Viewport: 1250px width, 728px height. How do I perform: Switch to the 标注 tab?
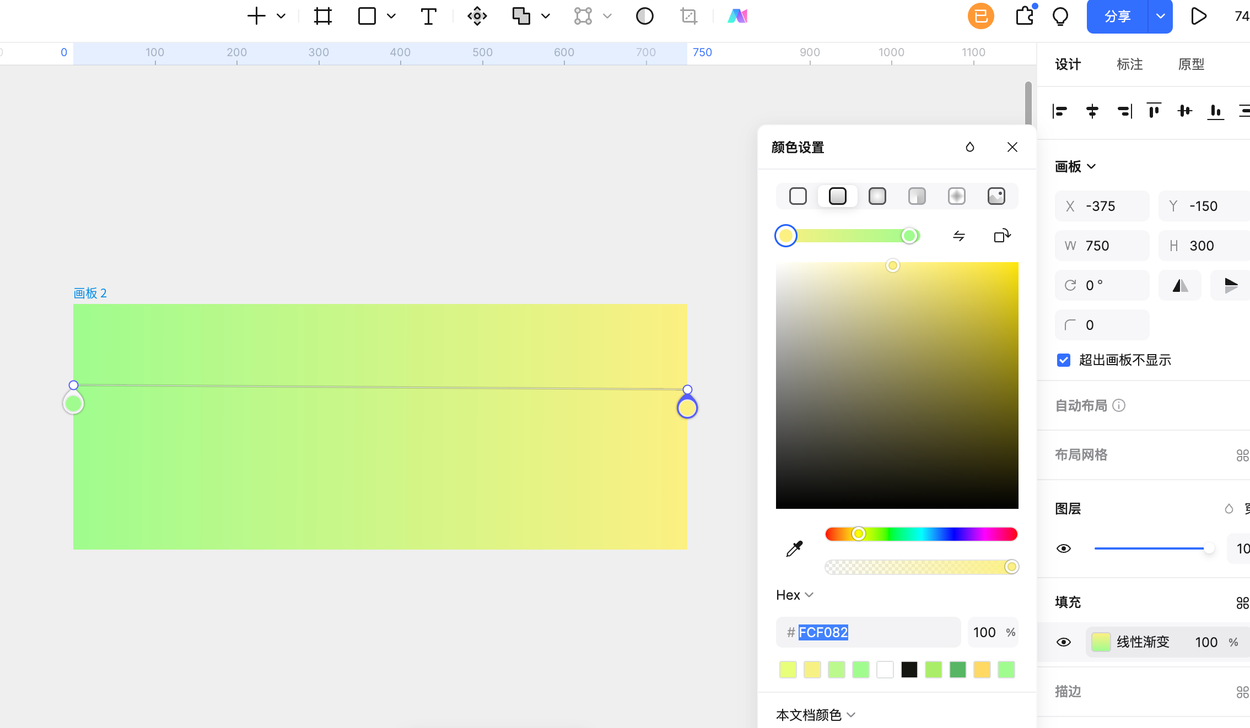[1130, 64]
